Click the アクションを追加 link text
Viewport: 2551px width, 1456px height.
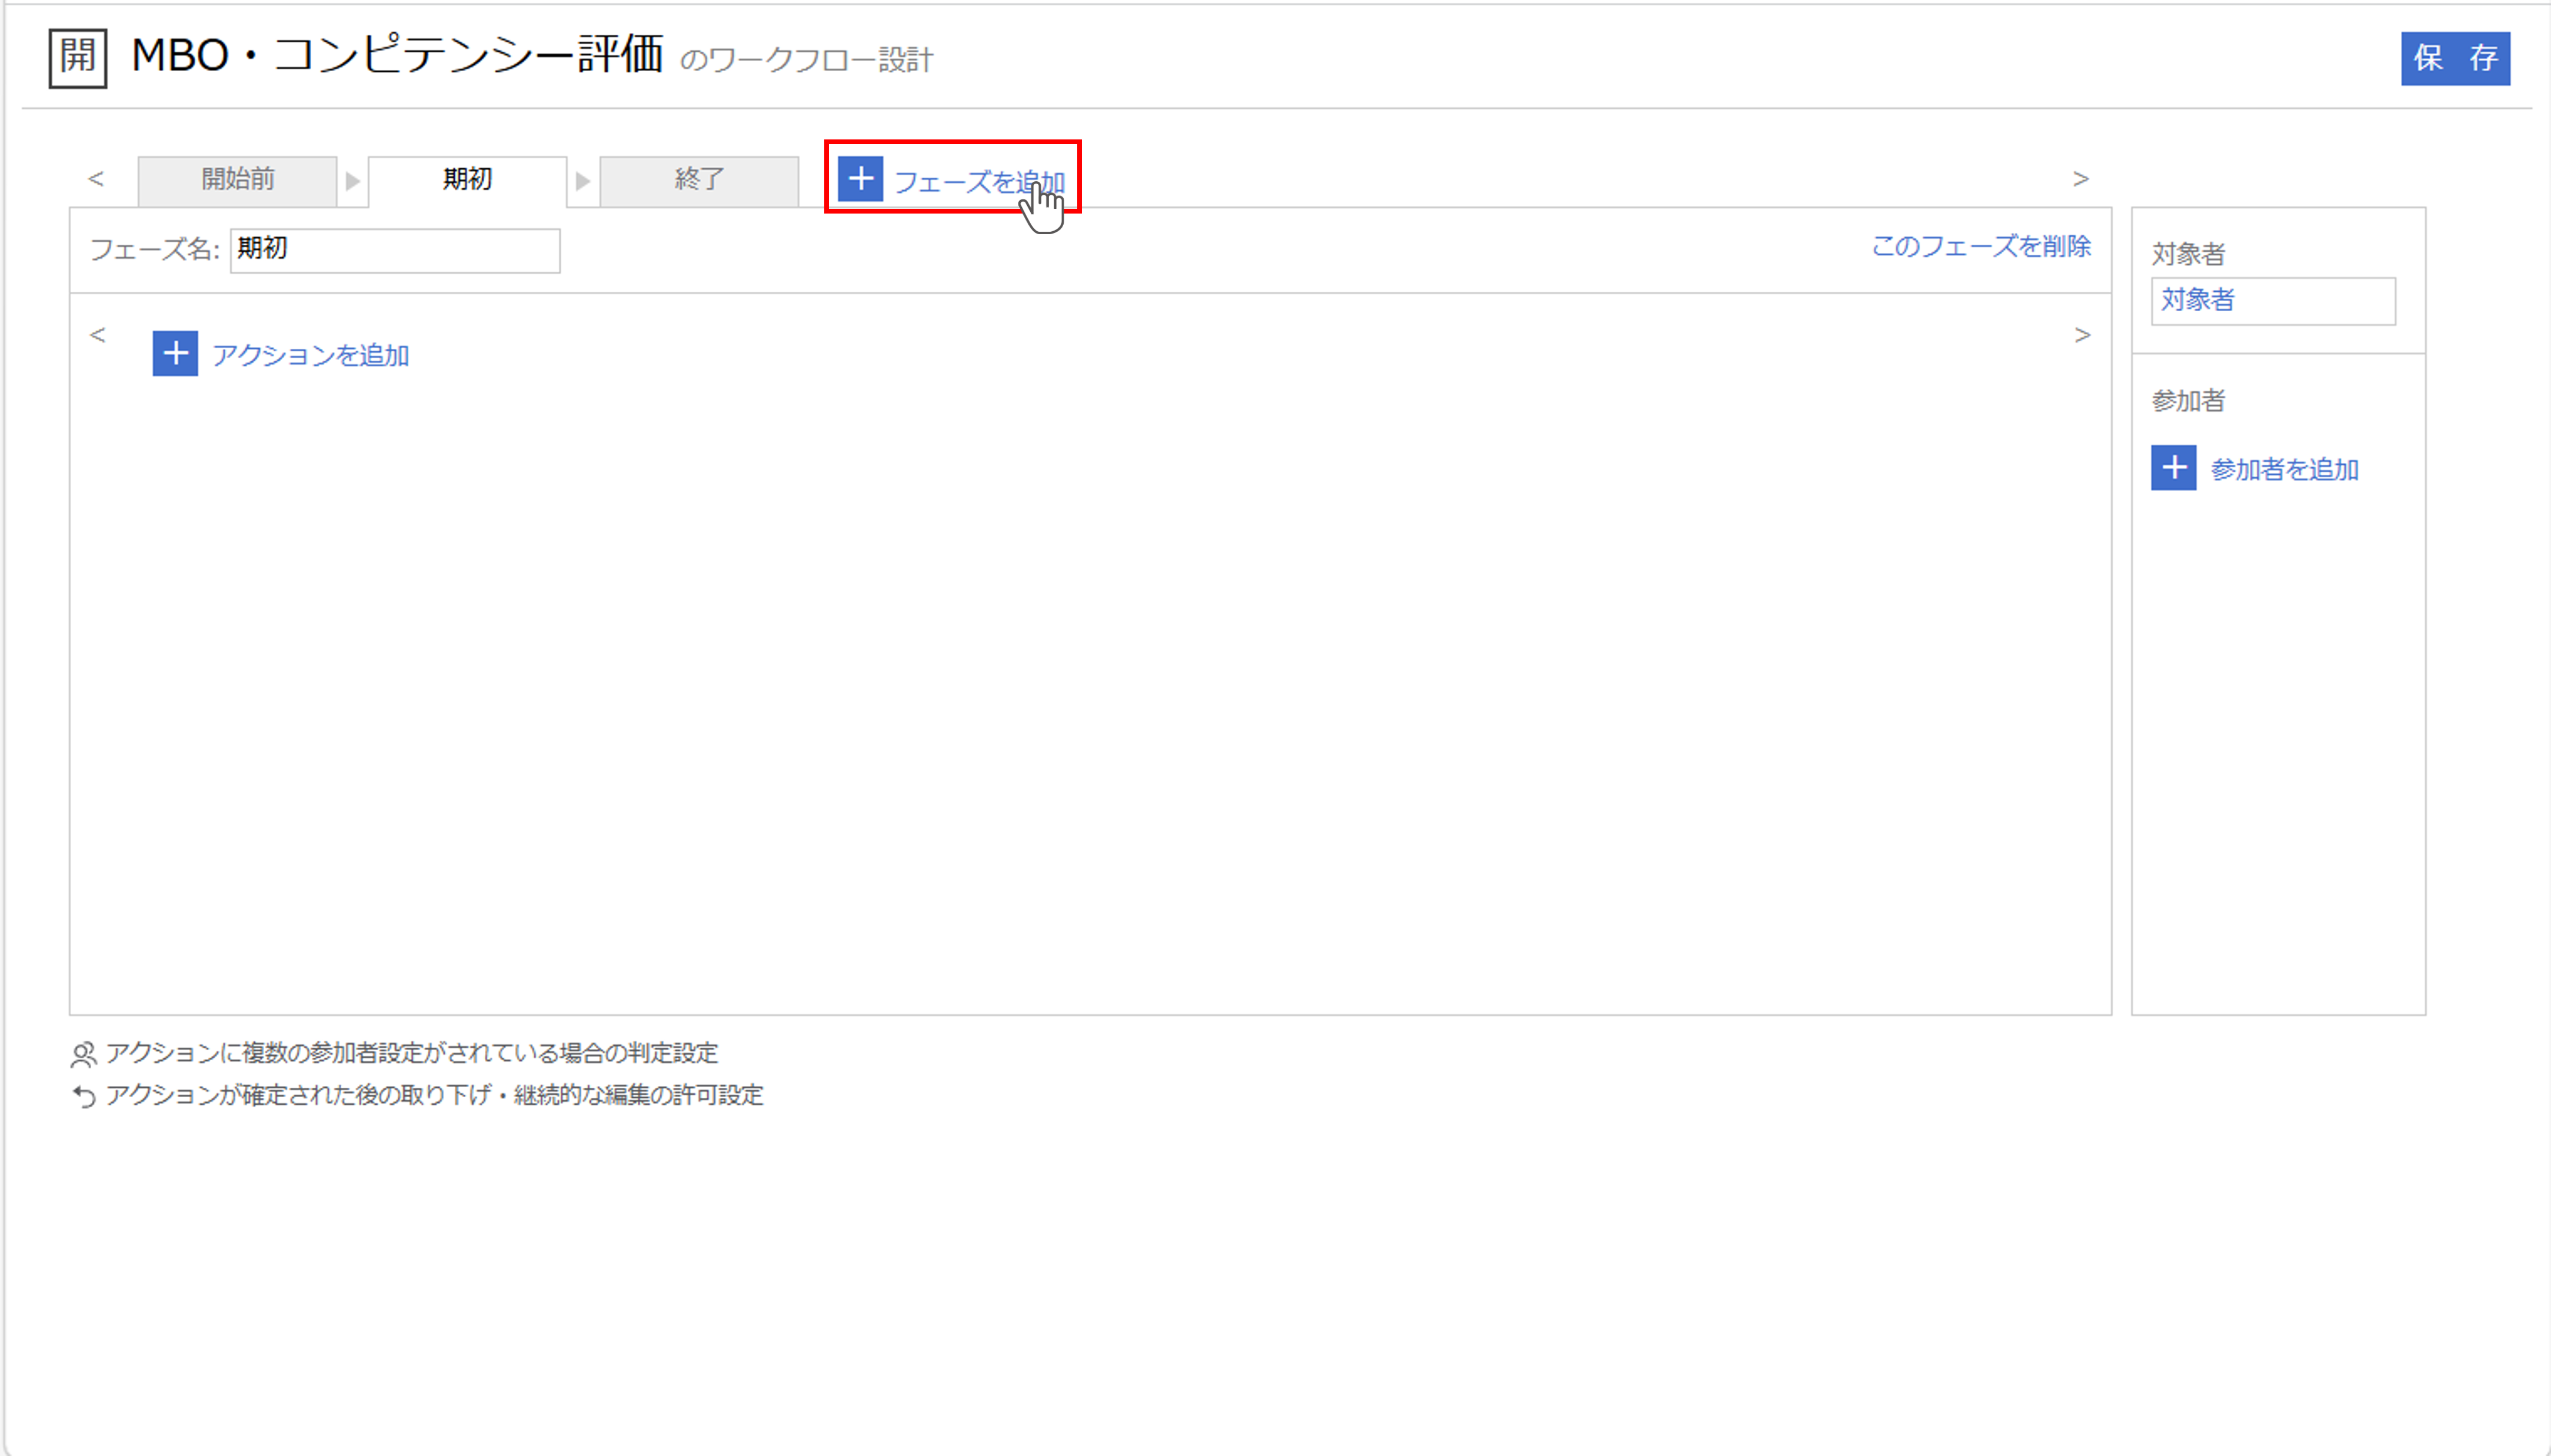pos(311,355)
